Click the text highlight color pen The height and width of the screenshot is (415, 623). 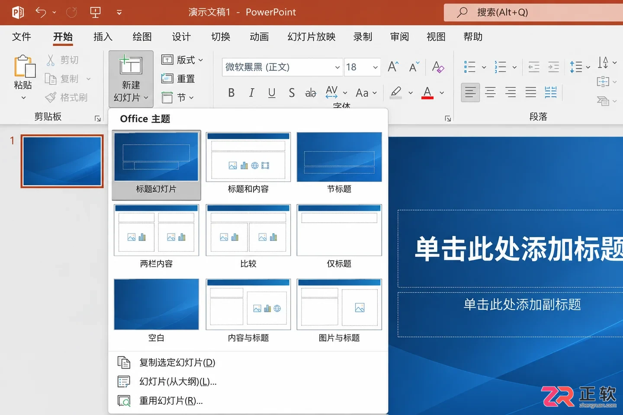click(396, 93)
